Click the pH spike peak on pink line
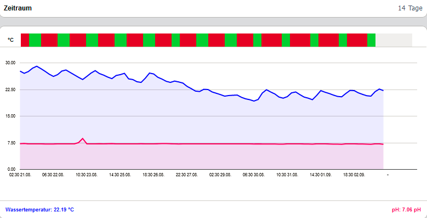Image resolution: width=427 pixels, height=218 pixels. click(83, 138)
